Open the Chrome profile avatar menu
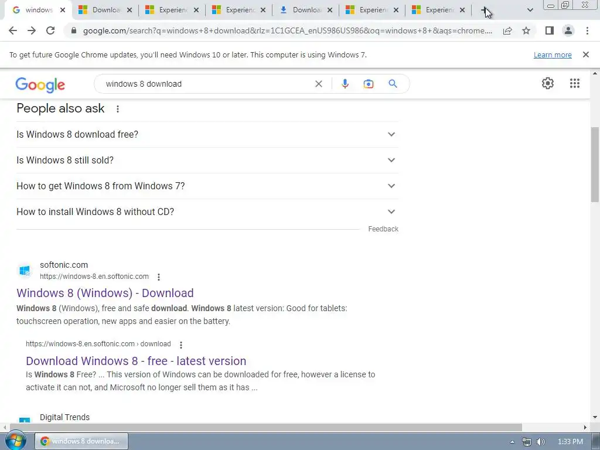 pos(568,30)
